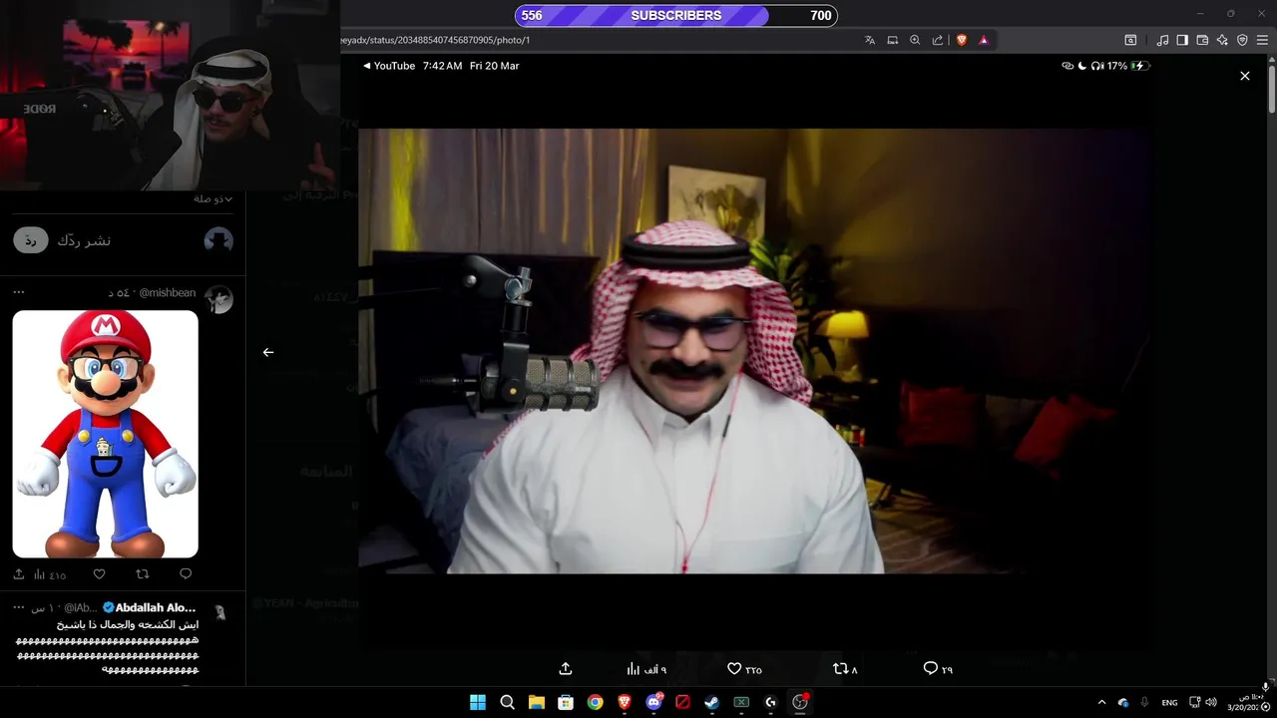The image size is (1277, 718).
Task: View analytics of the Mario reply
Action: coord(50,574)
